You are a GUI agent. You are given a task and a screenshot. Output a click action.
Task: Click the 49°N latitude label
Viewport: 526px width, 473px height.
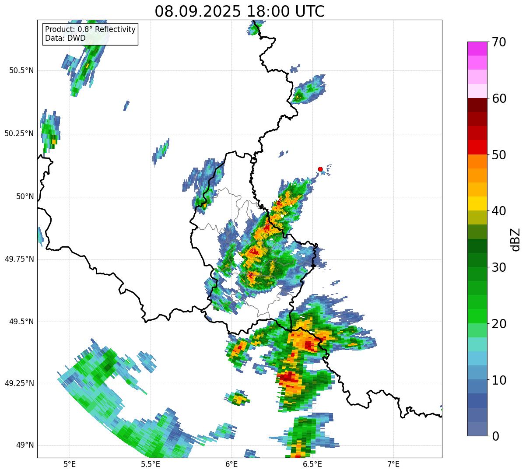click(25, 445)
